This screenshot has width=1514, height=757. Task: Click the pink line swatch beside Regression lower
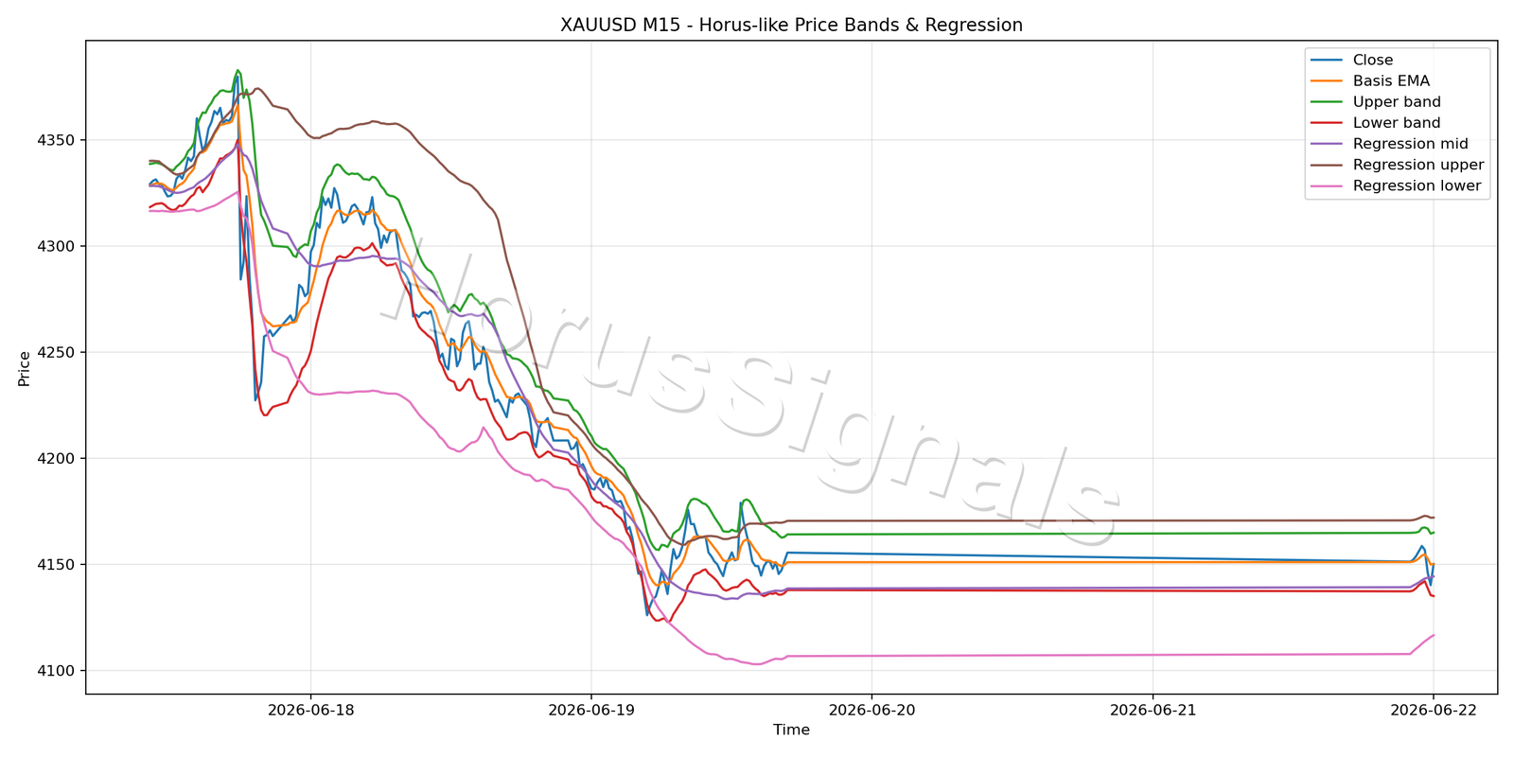tap(1326, 185)
